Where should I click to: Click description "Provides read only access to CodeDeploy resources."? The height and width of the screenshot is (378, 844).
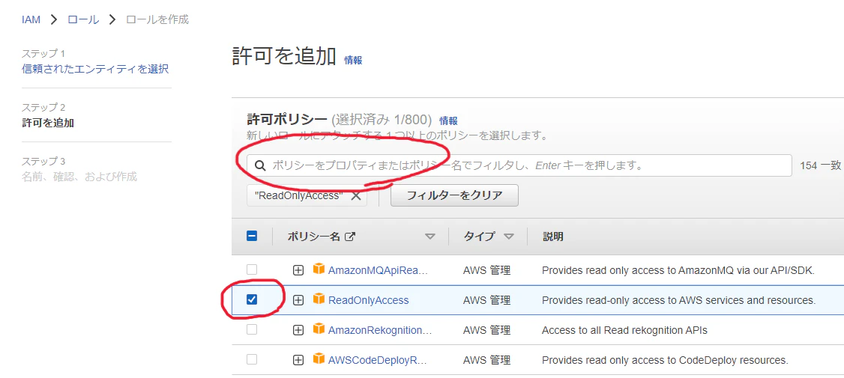(x=665, y=360)
